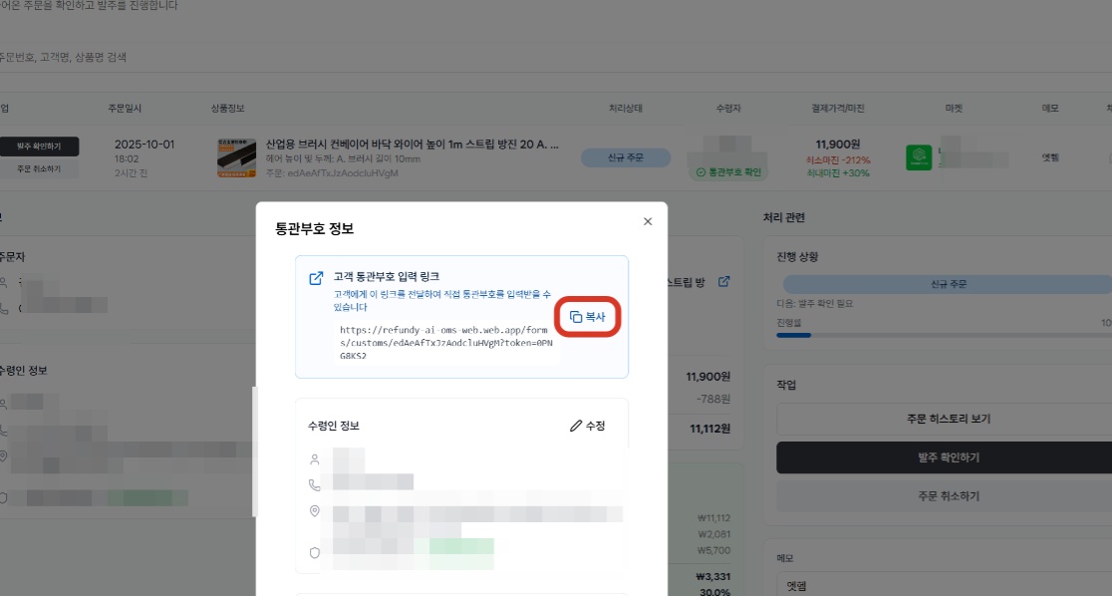1112x596 pixels.
Task: Focus the order search input field
Action: tap(556, 57)
